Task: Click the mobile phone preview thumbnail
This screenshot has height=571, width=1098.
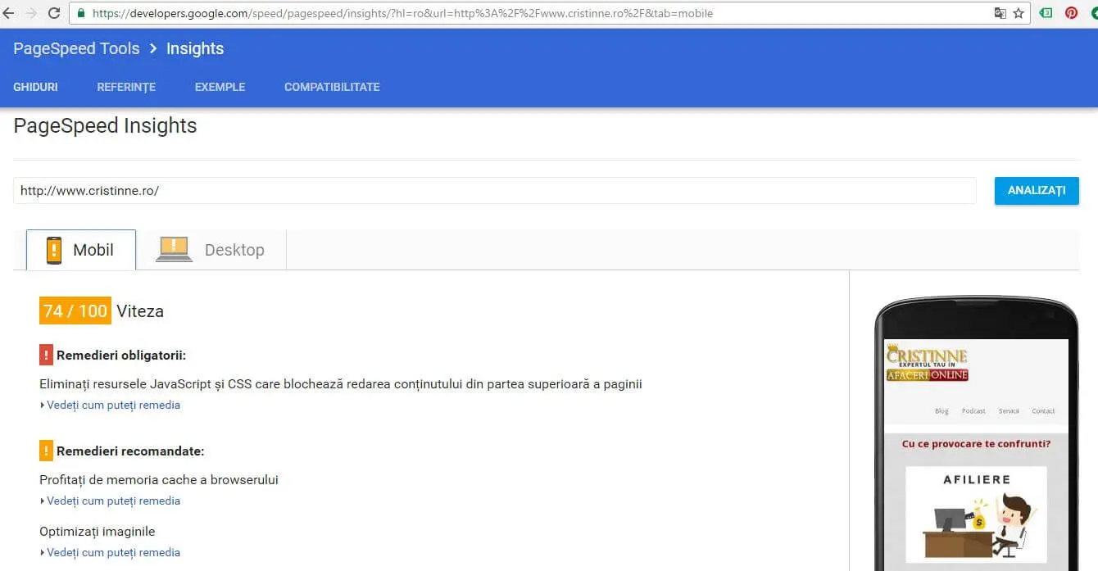Action: 976,434
